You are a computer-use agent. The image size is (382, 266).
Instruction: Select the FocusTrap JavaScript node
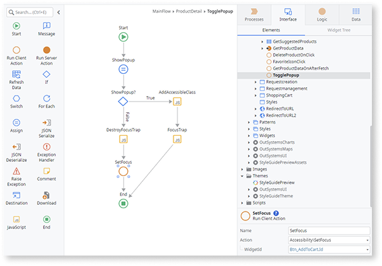pyautogui.click(x=178, y=139)
